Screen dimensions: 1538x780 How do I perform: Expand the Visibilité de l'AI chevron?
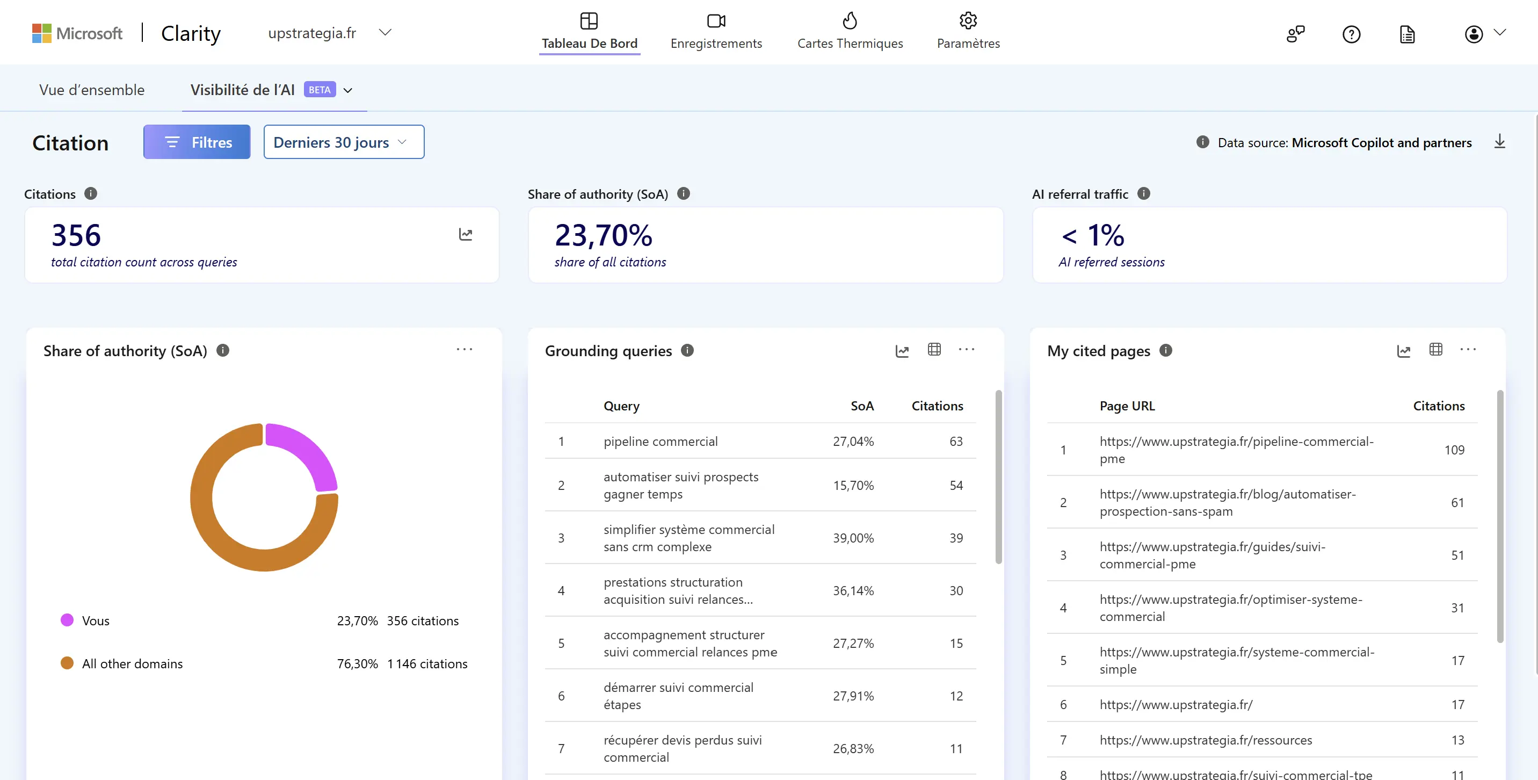click(x=348, y=90)
